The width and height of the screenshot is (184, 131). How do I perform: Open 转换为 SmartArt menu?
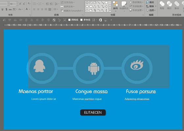click(x=72, y=10)
